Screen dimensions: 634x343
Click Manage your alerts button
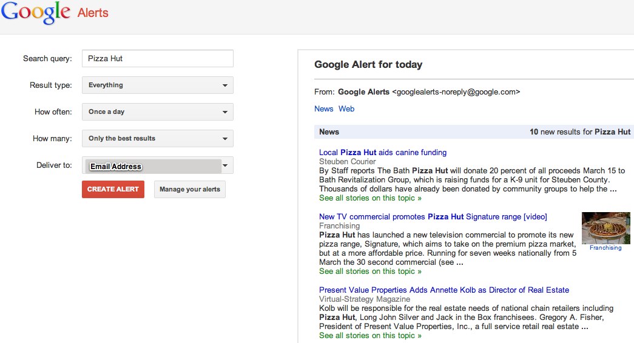[x=190, y=189]
